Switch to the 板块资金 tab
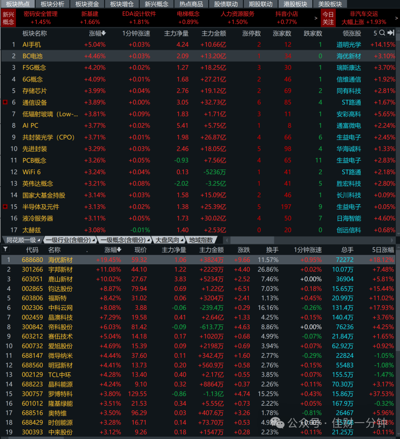 click(x=87, y=4)
